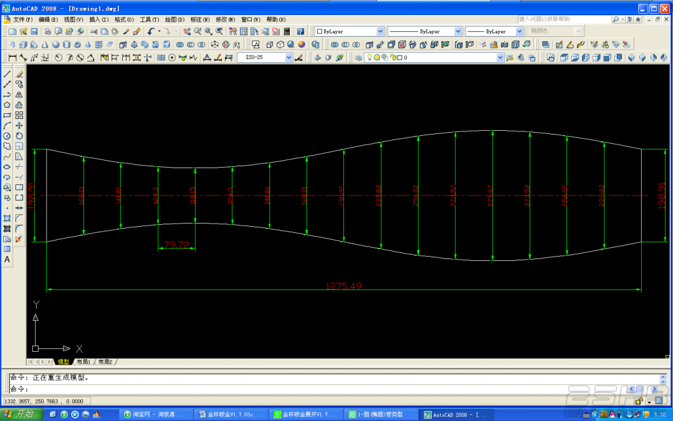Toggle the status bar toolbar lock icon
The image size is (673, 421).
pos(639,401)
